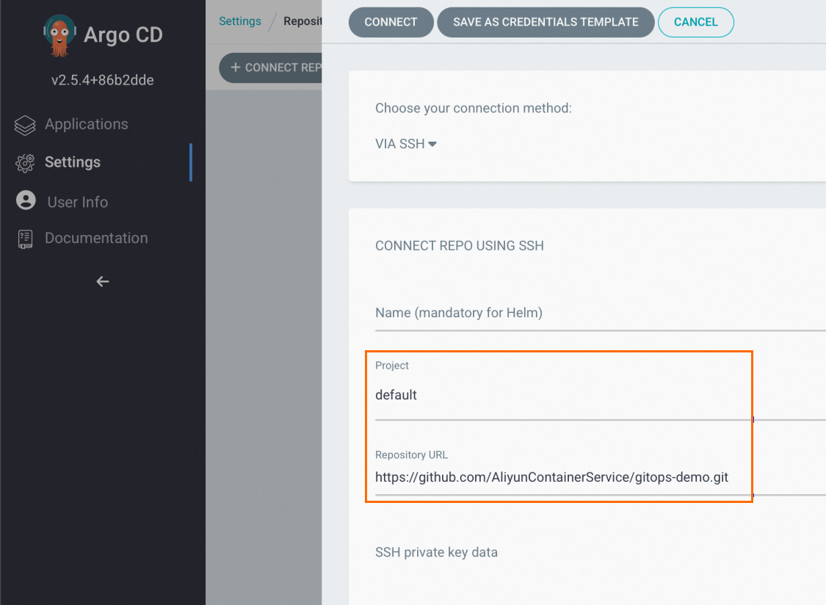Click the CANCEL button

tap(696, 22)
